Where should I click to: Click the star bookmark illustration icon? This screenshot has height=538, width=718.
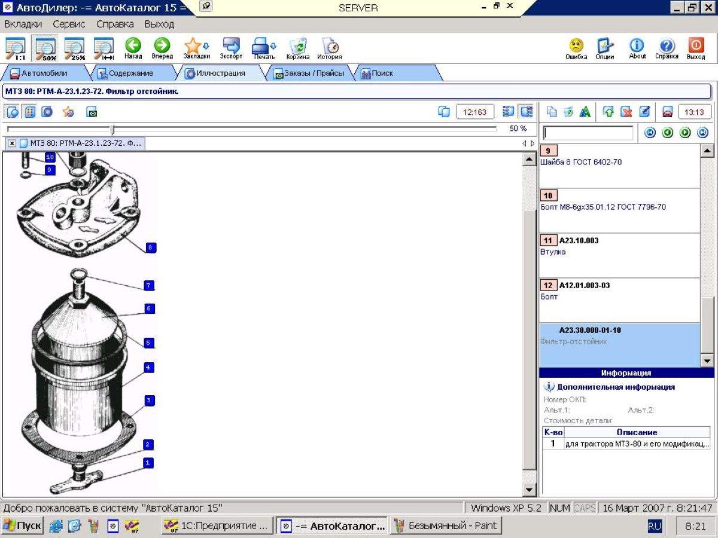click(68, 111)
